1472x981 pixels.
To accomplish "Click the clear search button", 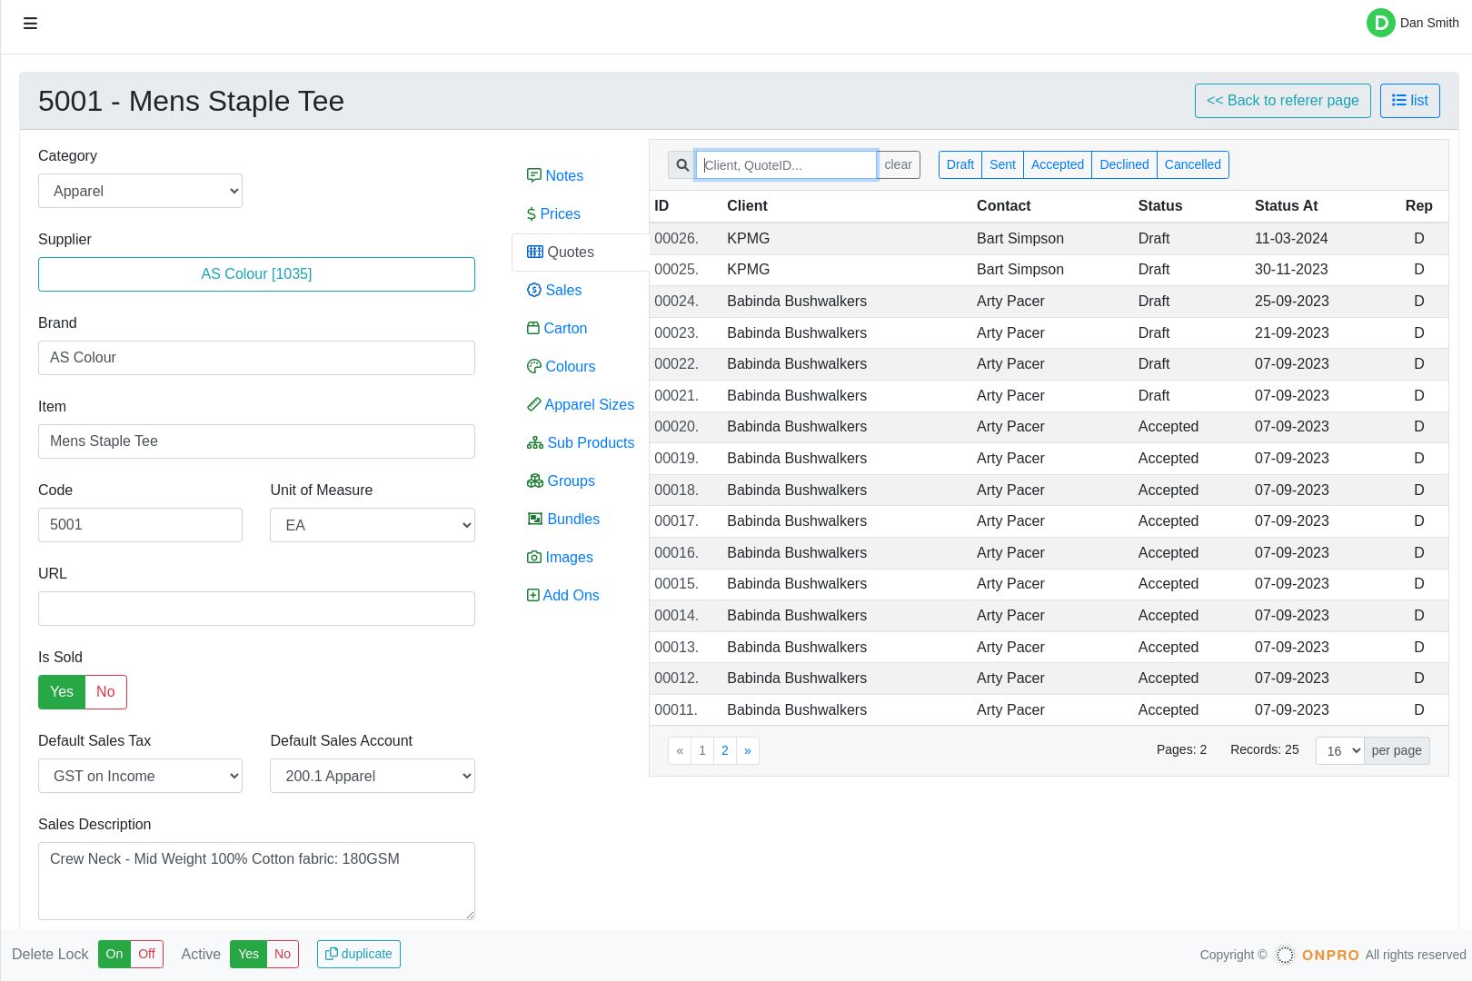I will click(x=899, y=164).
